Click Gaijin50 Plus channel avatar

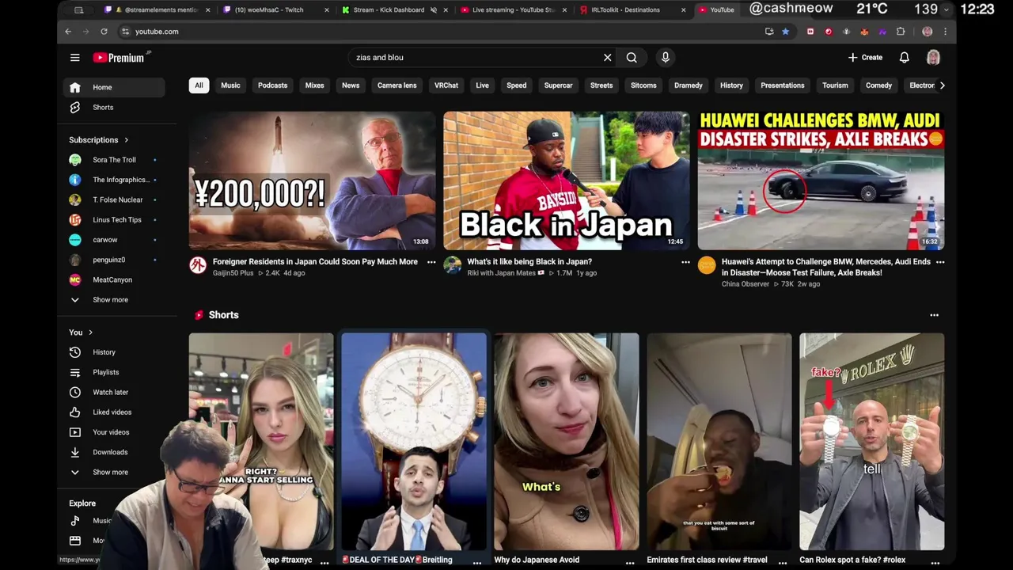pyautogui.click(x=198, y=265)
